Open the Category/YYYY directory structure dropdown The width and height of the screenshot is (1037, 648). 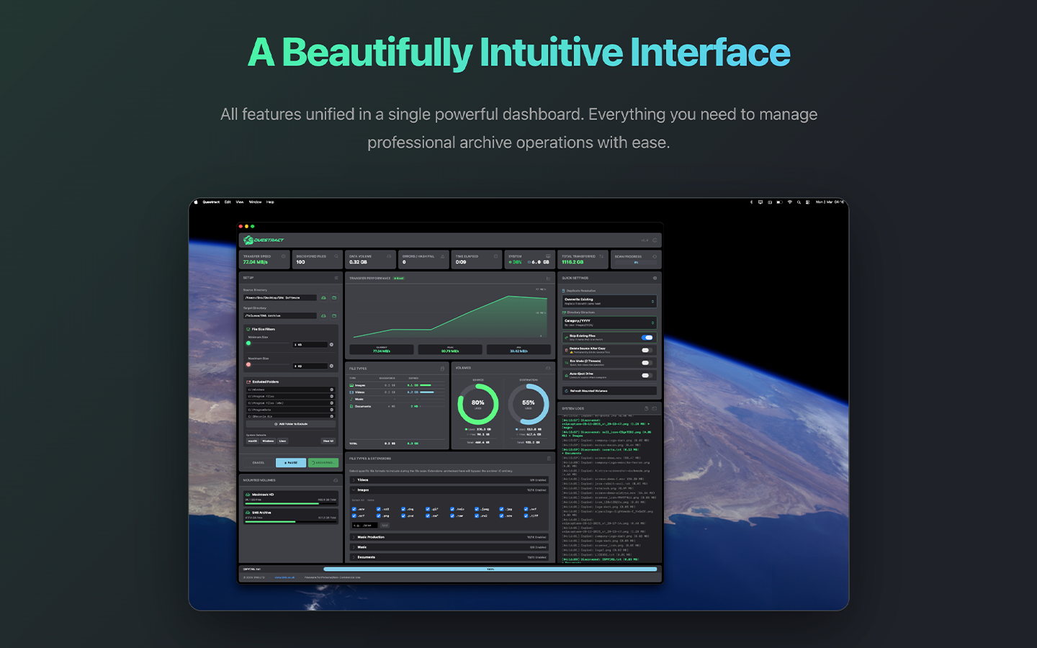(609, 323)
